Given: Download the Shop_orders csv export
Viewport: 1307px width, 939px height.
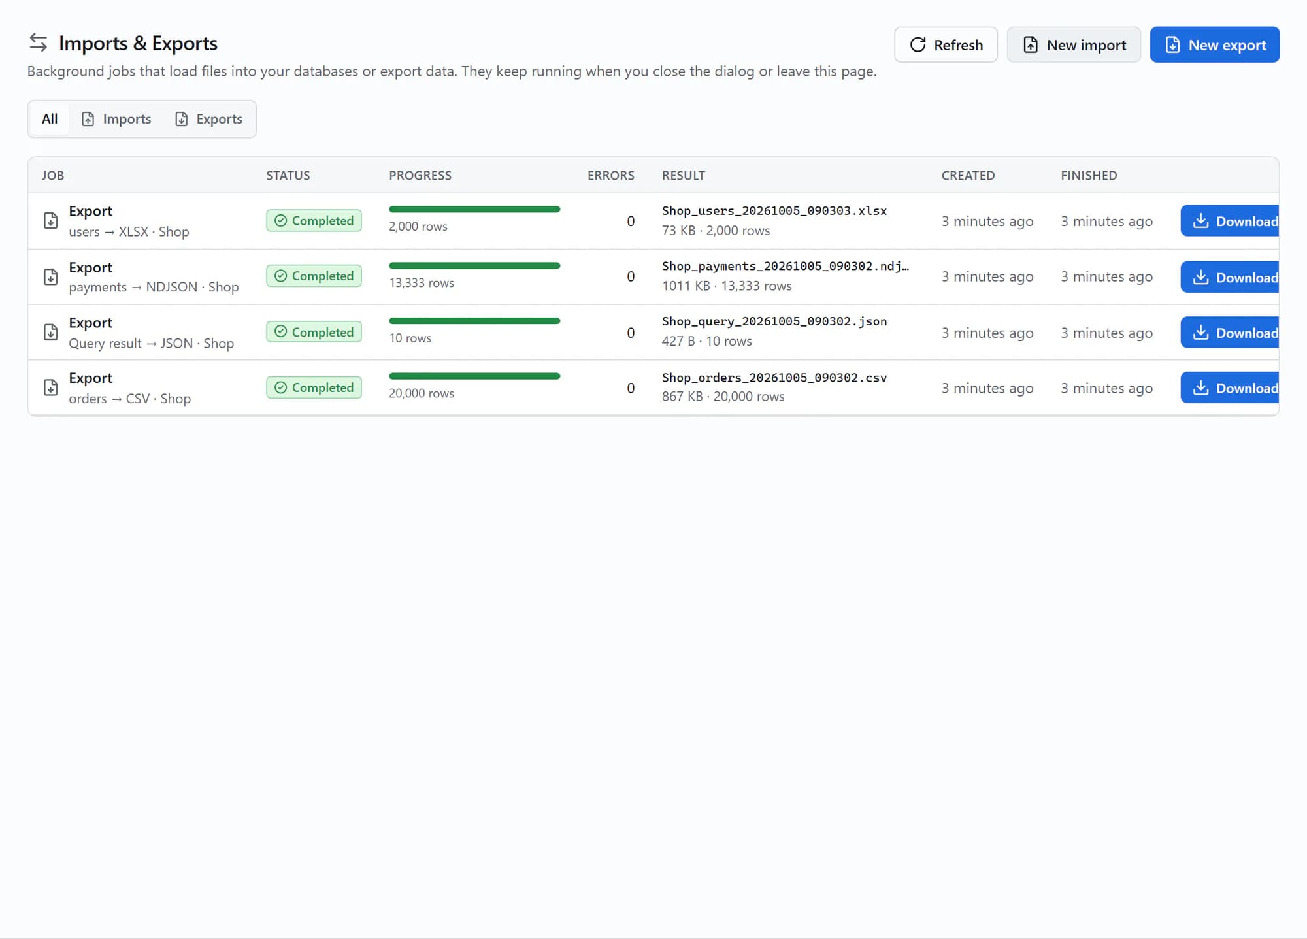Looking at the screenshot, I should pyautogui.click(x=1229, y=387).
